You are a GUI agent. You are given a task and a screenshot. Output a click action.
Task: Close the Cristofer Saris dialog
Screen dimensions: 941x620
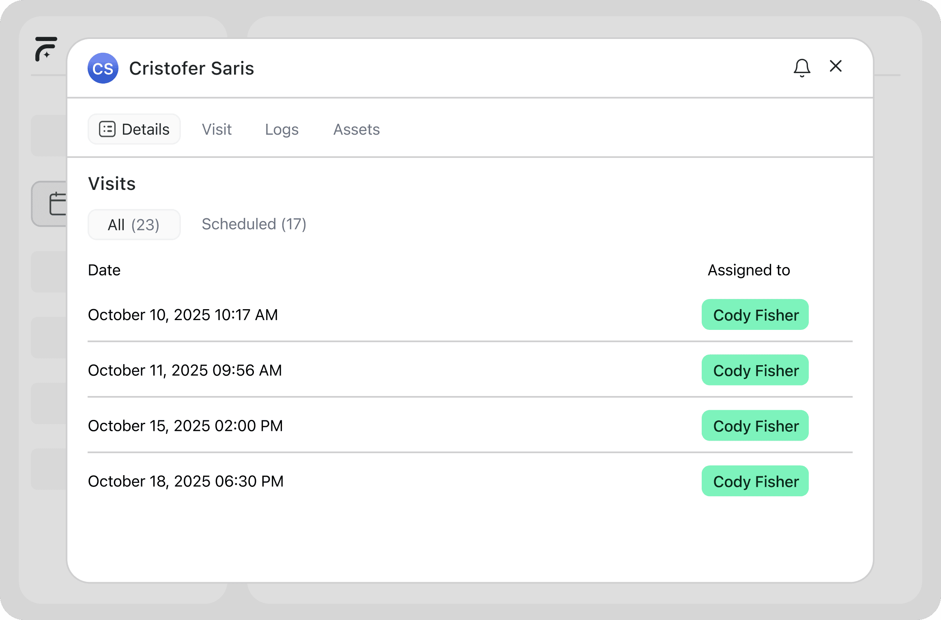pos(836,66)
